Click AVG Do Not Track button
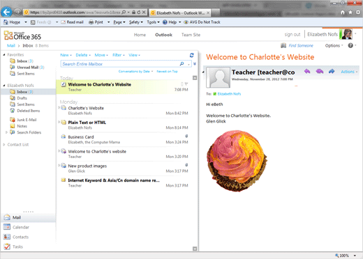The image size is (363, 259). pos(202,22)
